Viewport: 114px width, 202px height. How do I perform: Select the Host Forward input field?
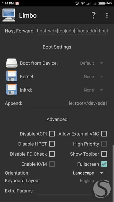tap(72, 31)
